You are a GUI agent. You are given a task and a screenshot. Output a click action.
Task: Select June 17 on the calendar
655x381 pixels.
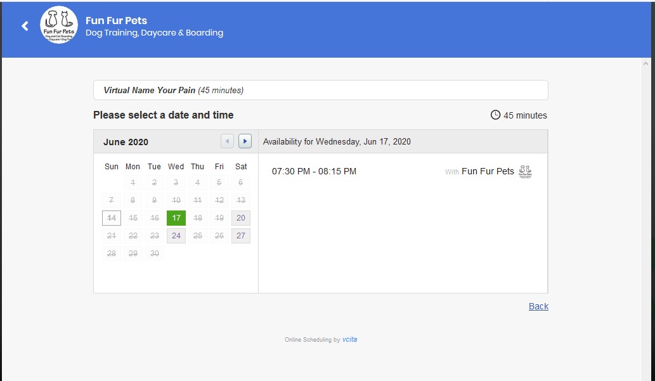pos(176,218)
